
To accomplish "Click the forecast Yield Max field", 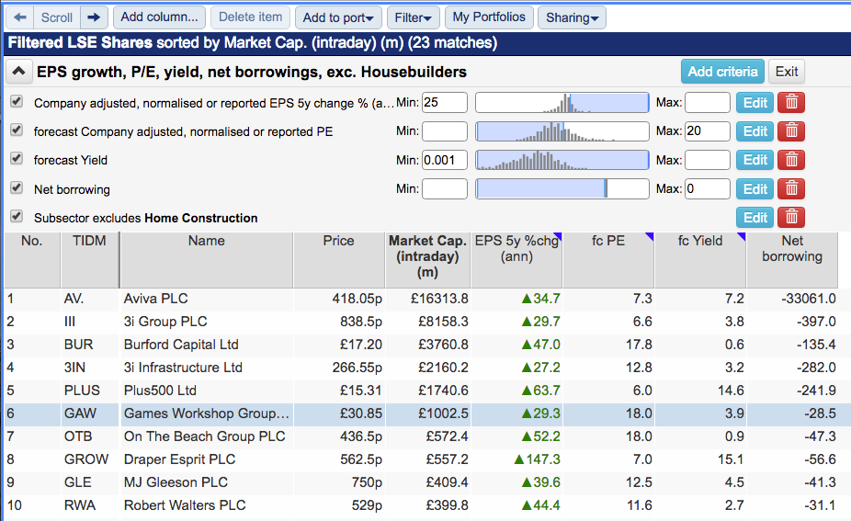I will click(708, 160).
